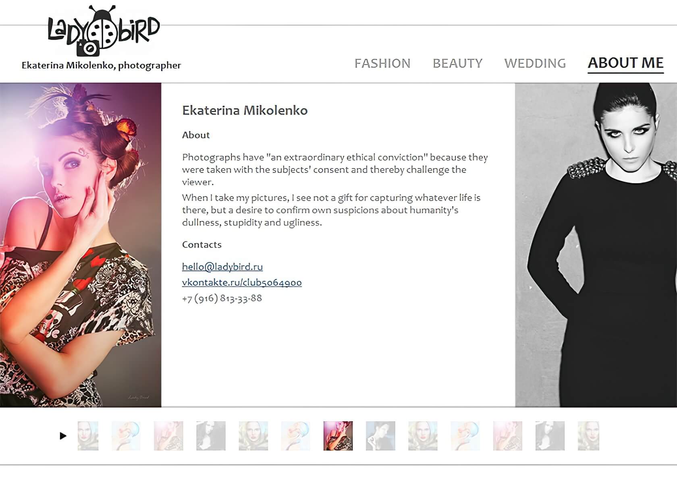The width and height of the screenshot is (677, 489).
Task: Choose the fifth blonde portrait thumbnail
Action: pos(253,436)
